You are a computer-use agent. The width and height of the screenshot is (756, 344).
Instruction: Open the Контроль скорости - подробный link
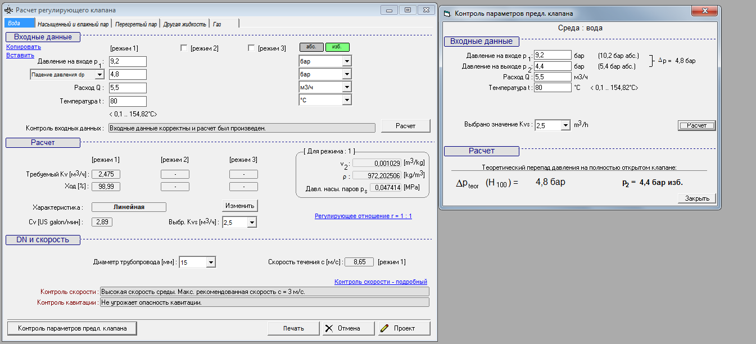(x=381, y=282)
